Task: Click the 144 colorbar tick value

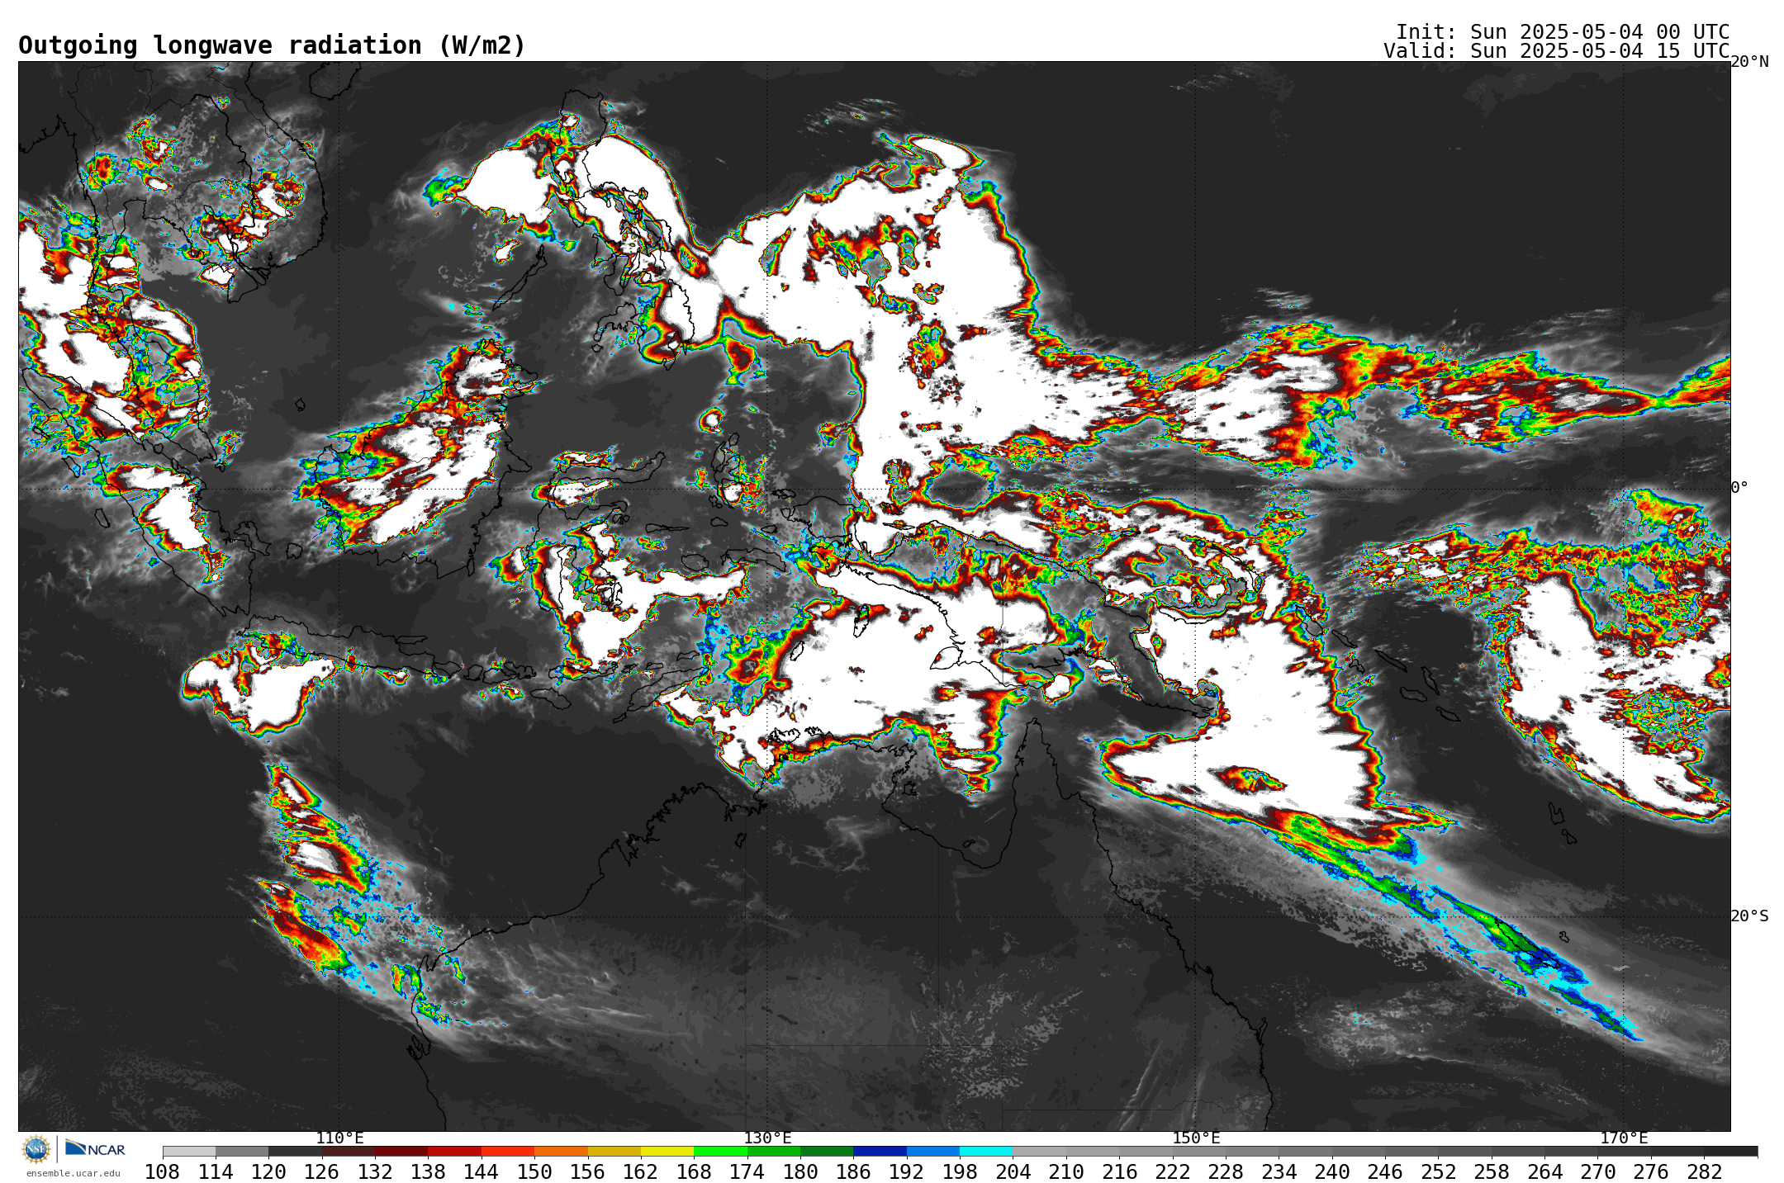Action: pos(481,1172)
